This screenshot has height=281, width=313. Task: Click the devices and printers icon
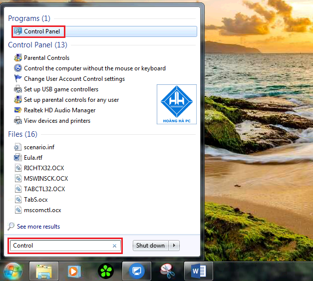click(18, 120)
